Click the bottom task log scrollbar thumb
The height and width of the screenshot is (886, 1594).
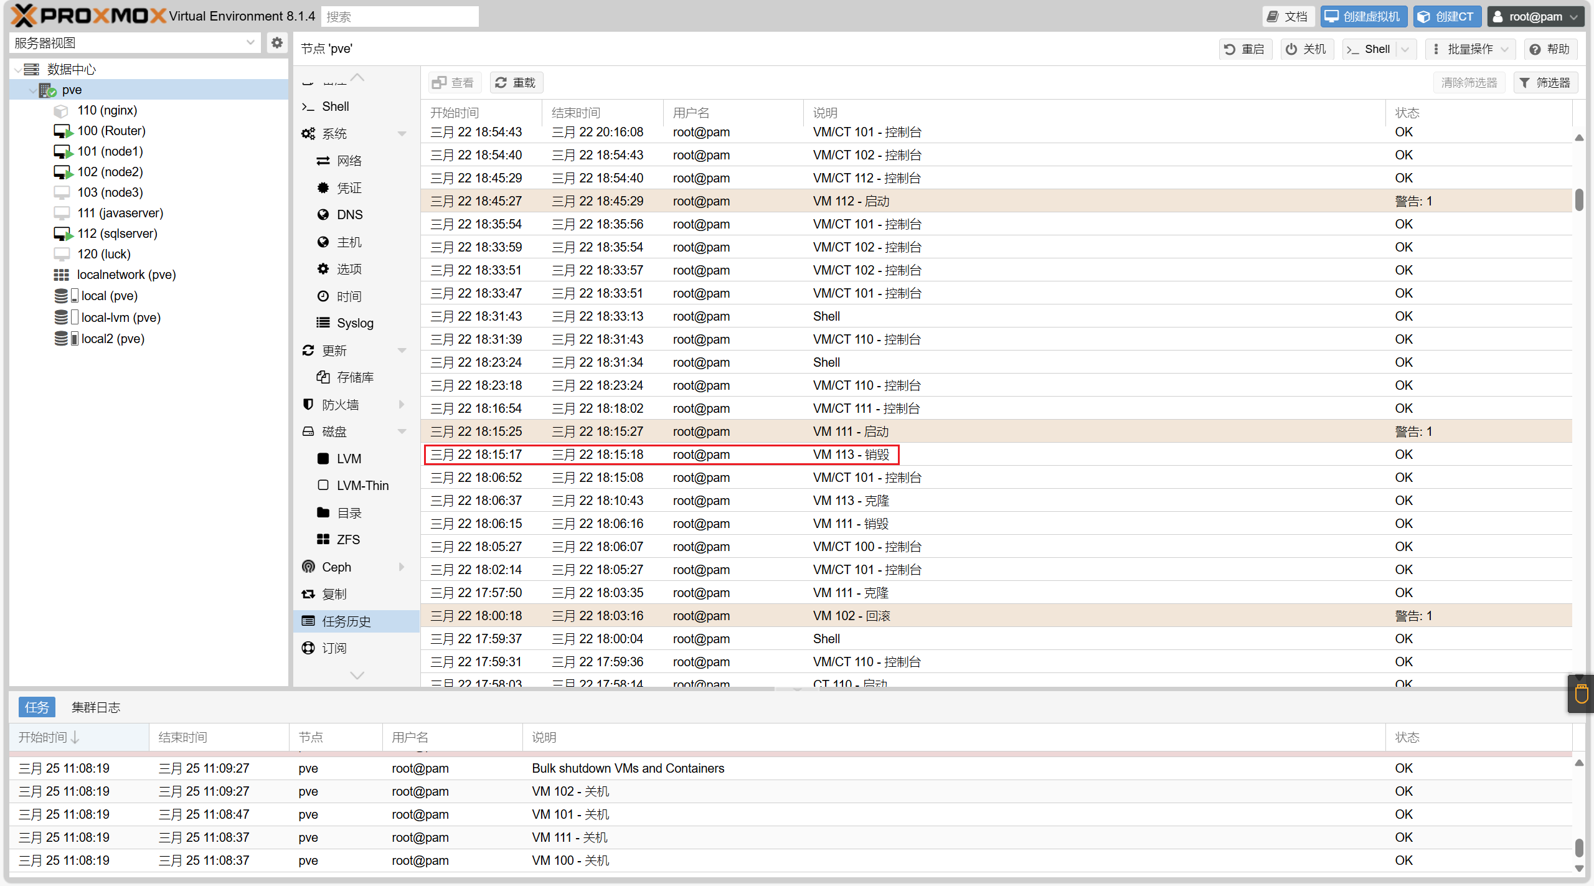tap(1579, 847)
